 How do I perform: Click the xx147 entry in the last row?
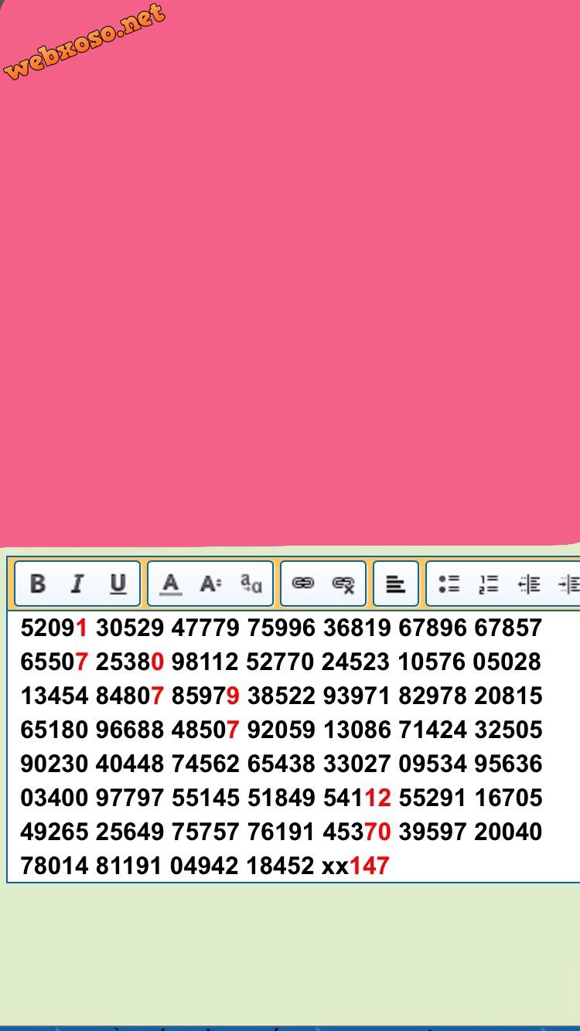coord(355,866)
